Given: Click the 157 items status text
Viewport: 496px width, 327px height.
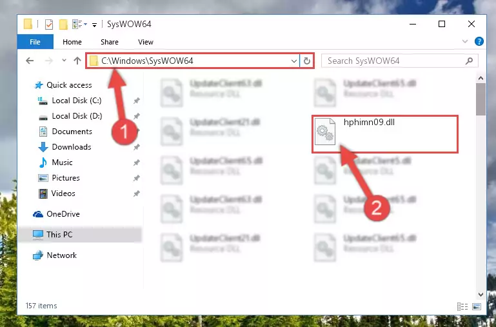Looking at the screenshot, I should pyautogui.click(x=41, y=306).
